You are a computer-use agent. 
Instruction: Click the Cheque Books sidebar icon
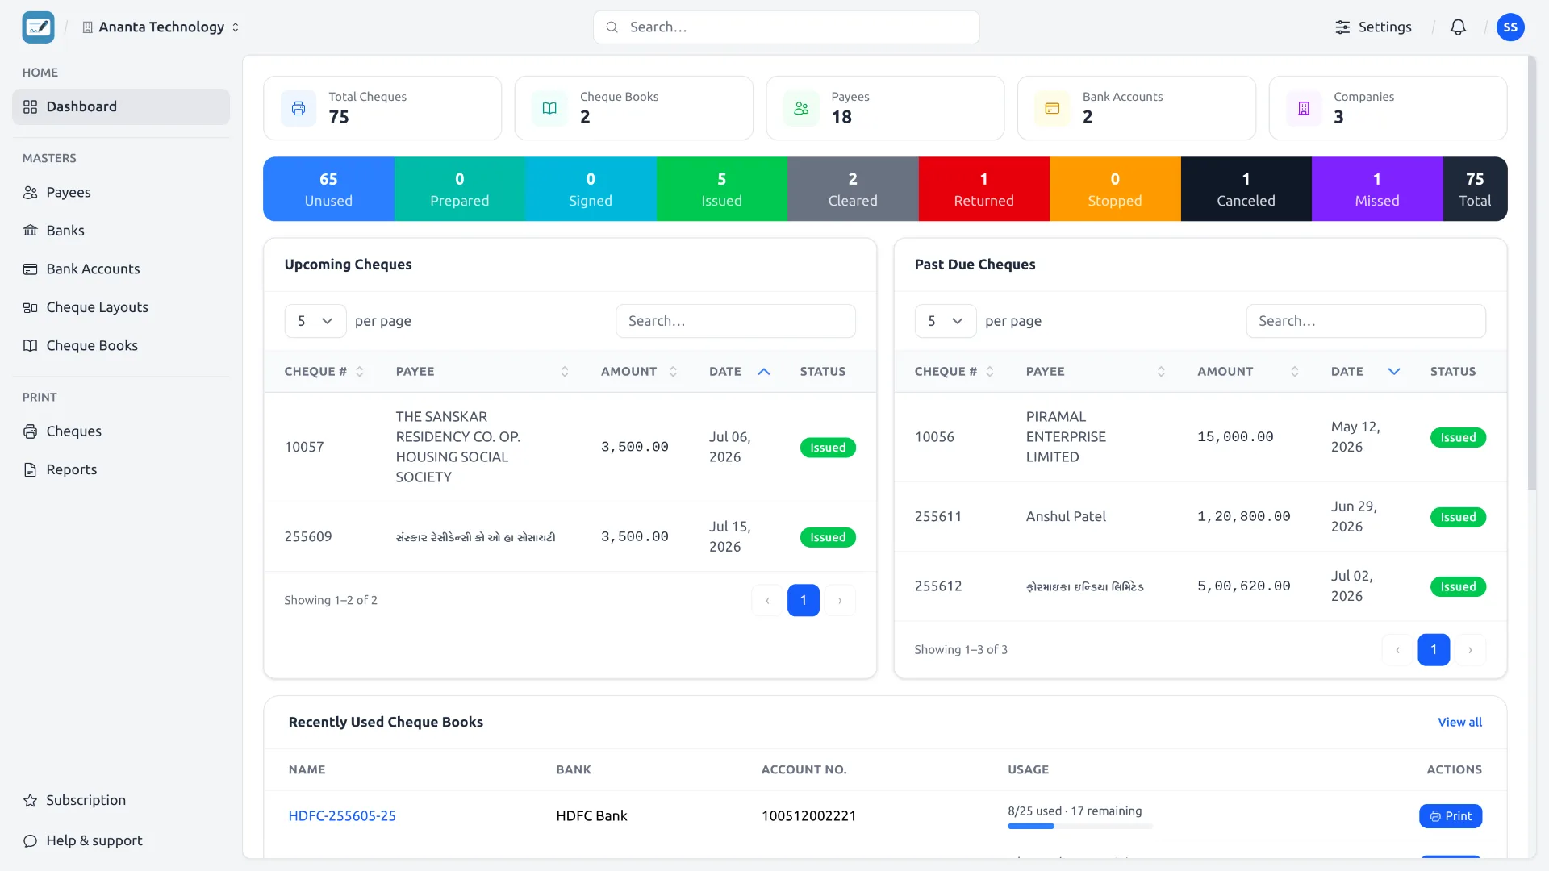coord(31,346)
